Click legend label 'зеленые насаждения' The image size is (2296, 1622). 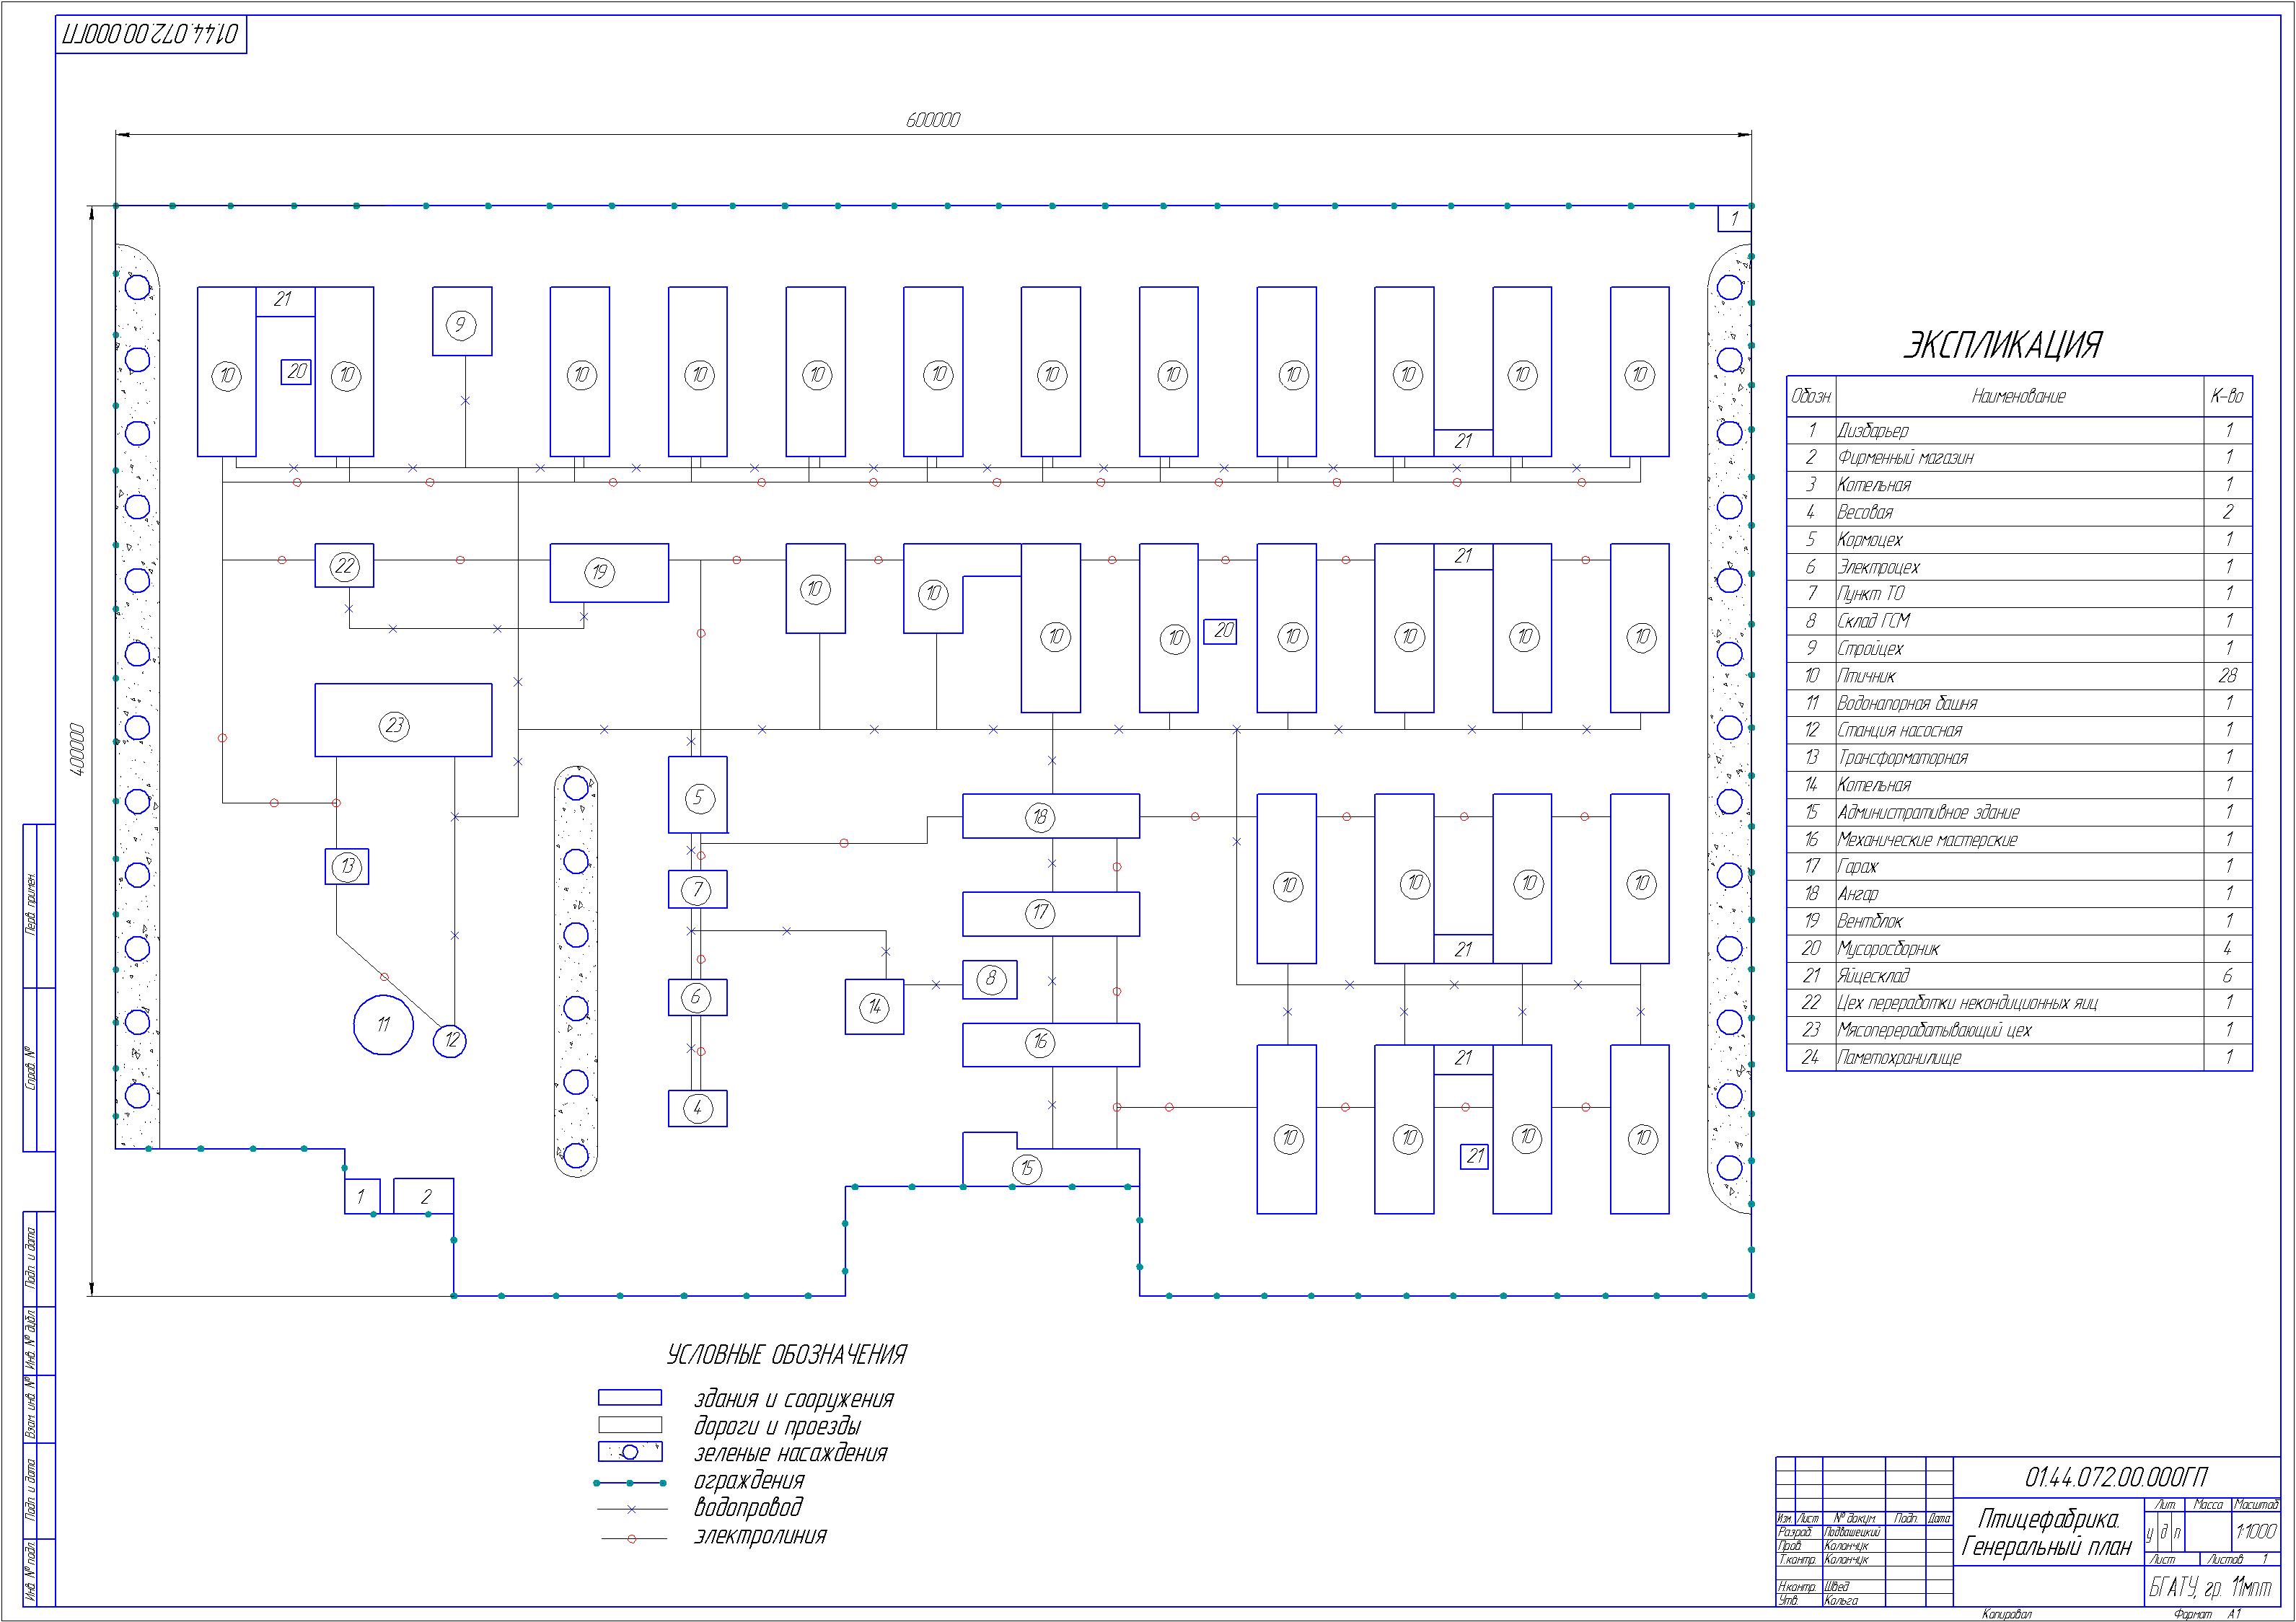click(x=791, y=1454)
